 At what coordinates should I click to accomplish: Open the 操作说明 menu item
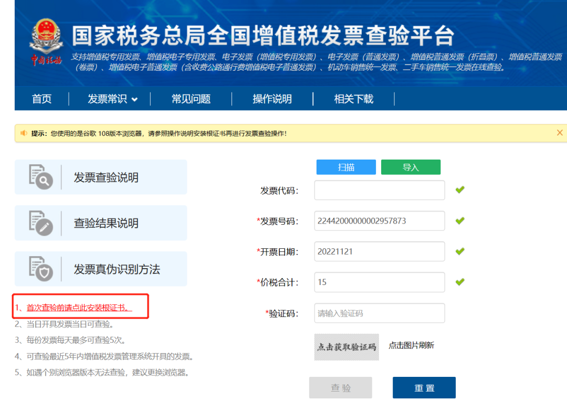point(272,99)
